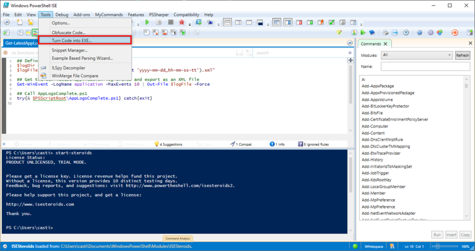Open the PSSharper menu
Image resolution: width=475 pixels, height=251 pixels.
(159, 15)
